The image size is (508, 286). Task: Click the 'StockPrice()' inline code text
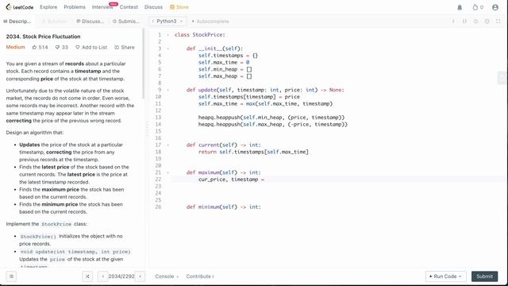click(38, 237)
